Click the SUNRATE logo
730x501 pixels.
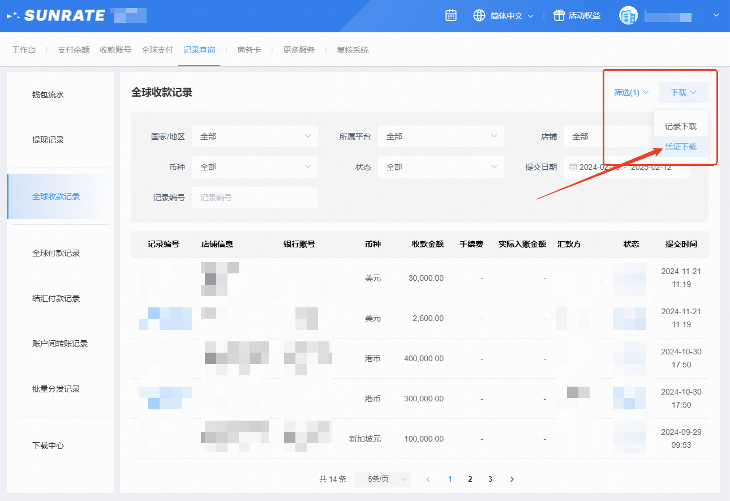57,15
